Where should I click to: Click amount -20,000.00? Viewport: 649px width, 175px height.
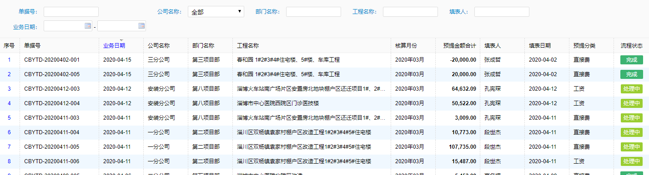pyautogui.click(x=463, y=60)
